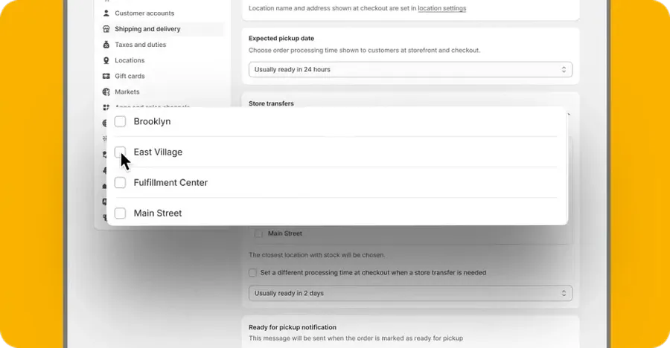Screen dimensions: 670x348
Task: Open the location settings link
Action: click(x=441, y=8)
